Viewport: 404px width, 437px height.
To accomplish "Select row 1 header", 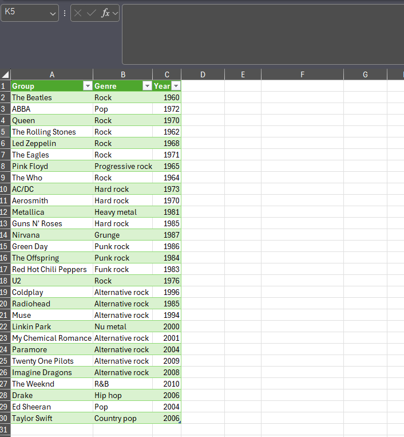I will tap(5, 86).
